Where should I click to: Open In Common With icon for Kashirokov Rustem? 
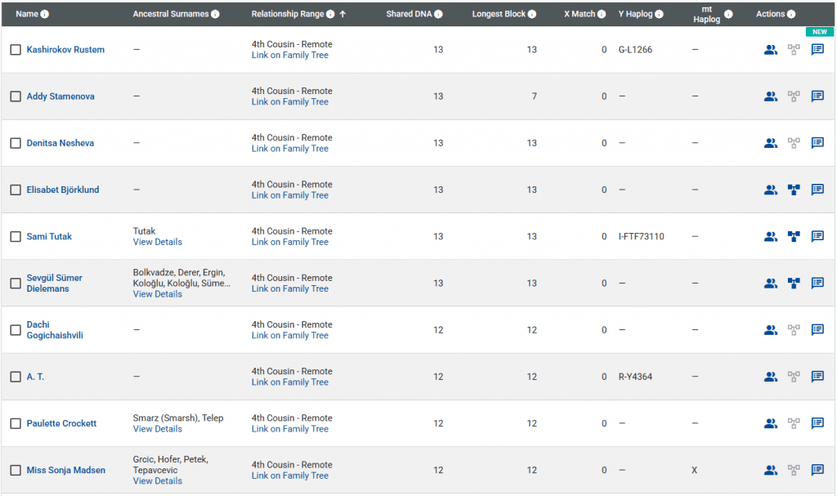pyautogui.click(x=770, y=50)
